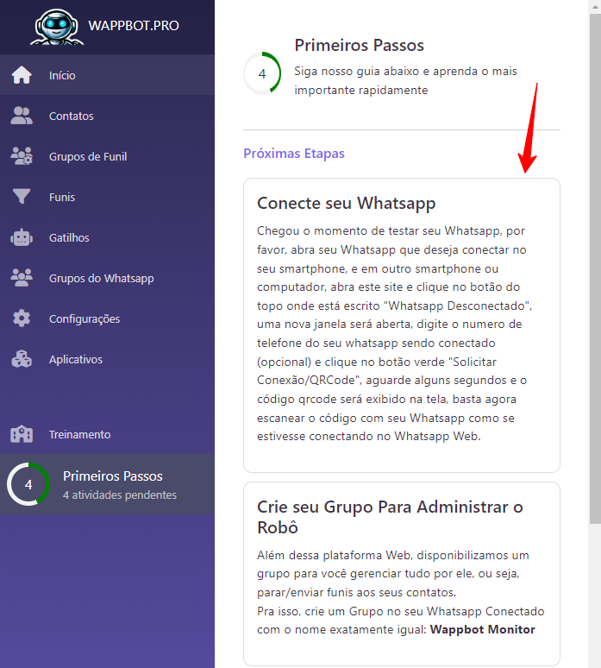Open the Funis section
The height and width of the screenshot is (668, 601).
[107, 197]
